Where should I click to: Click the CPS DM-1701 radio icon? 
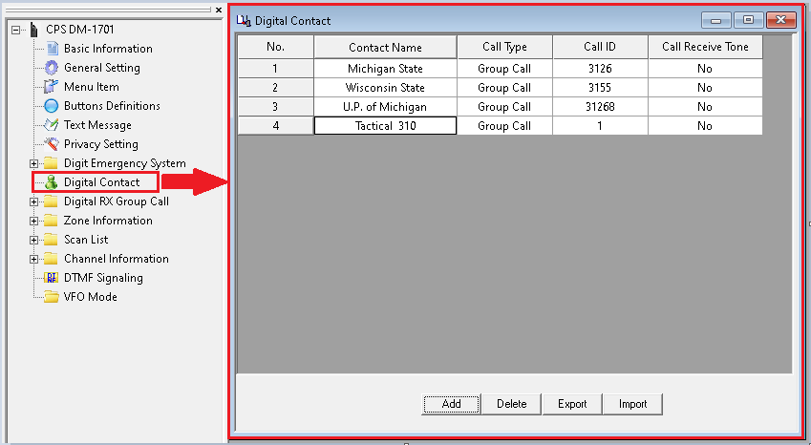tap(34, 30)
